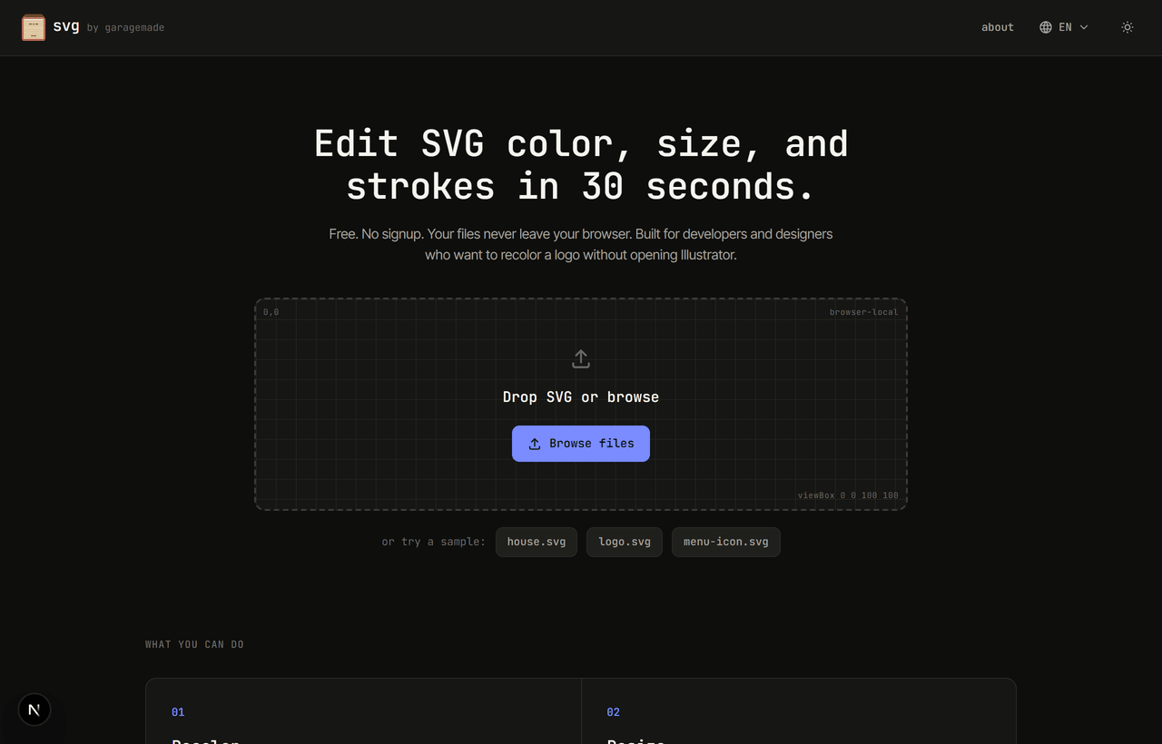Click the "browser-local" label in drop zone
The height and width of the screenshot is (744, 1162).
(863, 312)
